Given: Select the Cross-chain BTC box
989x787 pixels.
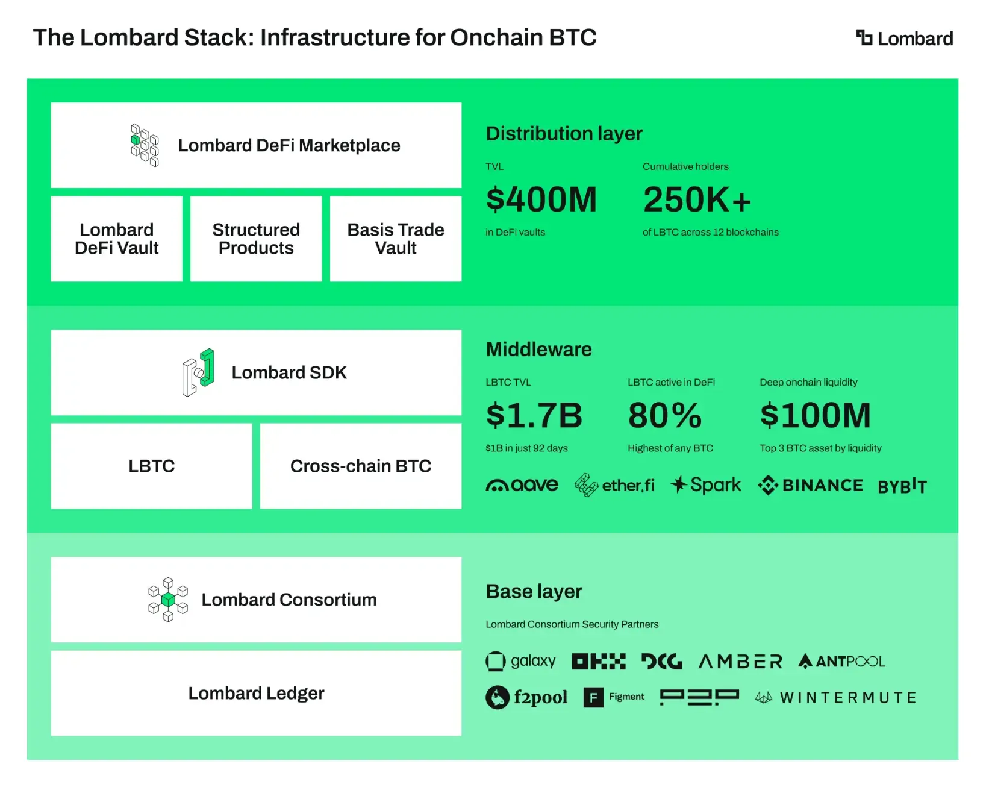Looking at the screenshot, I should 361,466.
